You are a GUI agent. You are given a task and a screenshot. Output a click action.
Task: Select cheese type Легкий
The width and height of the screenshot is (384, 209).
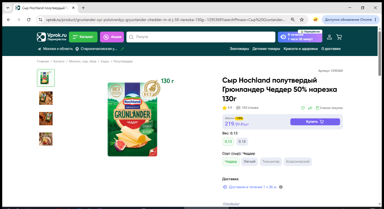[250, 162]
